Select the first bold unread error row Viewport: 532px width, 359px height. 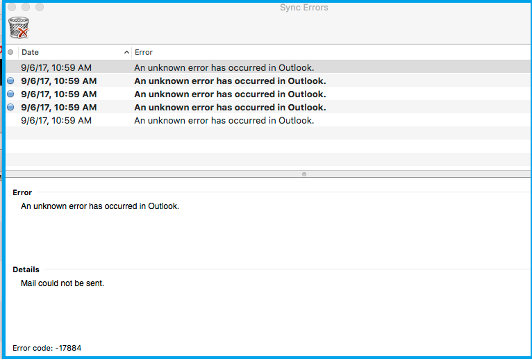[x=268, y=81]
